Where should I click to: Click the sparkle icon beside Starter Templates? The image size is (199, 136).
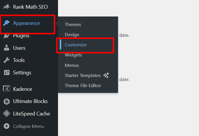point(106,75)
